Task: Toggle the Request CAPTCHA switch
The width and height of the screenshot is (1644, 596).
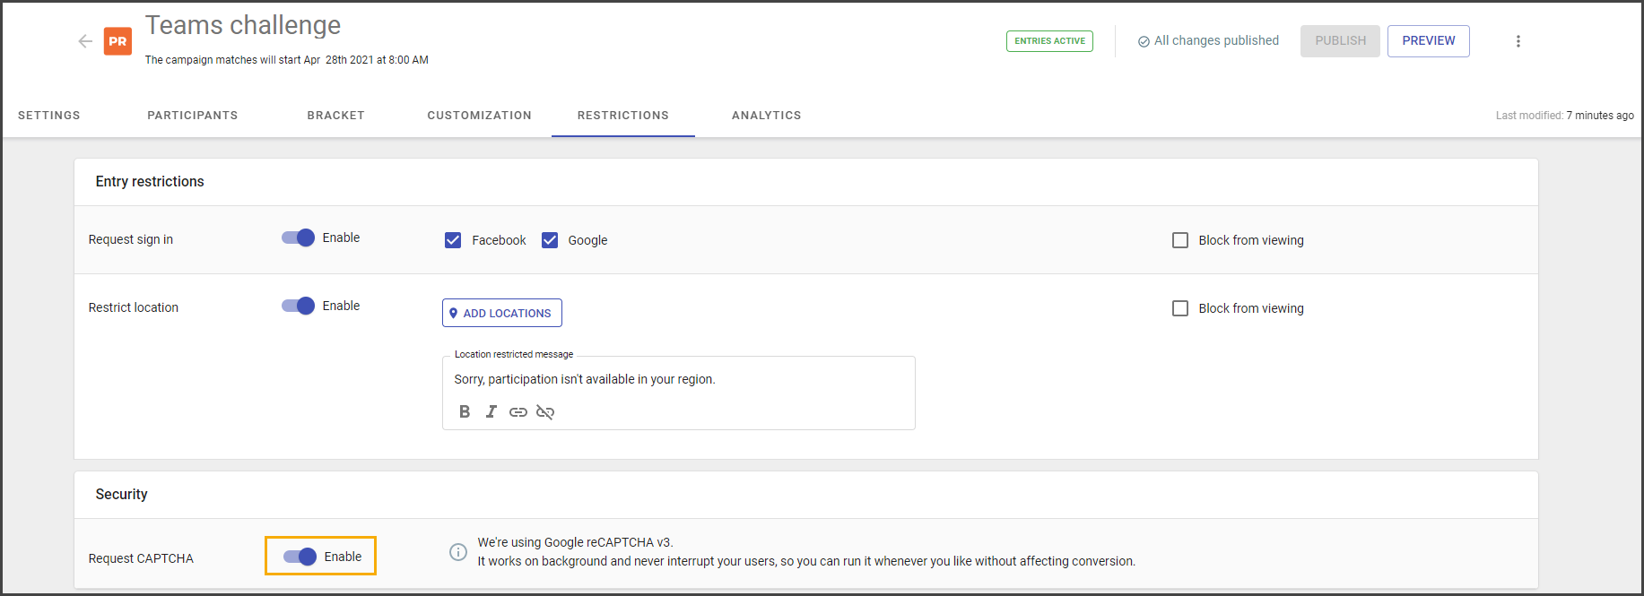Action: click(x=300, y=557)
